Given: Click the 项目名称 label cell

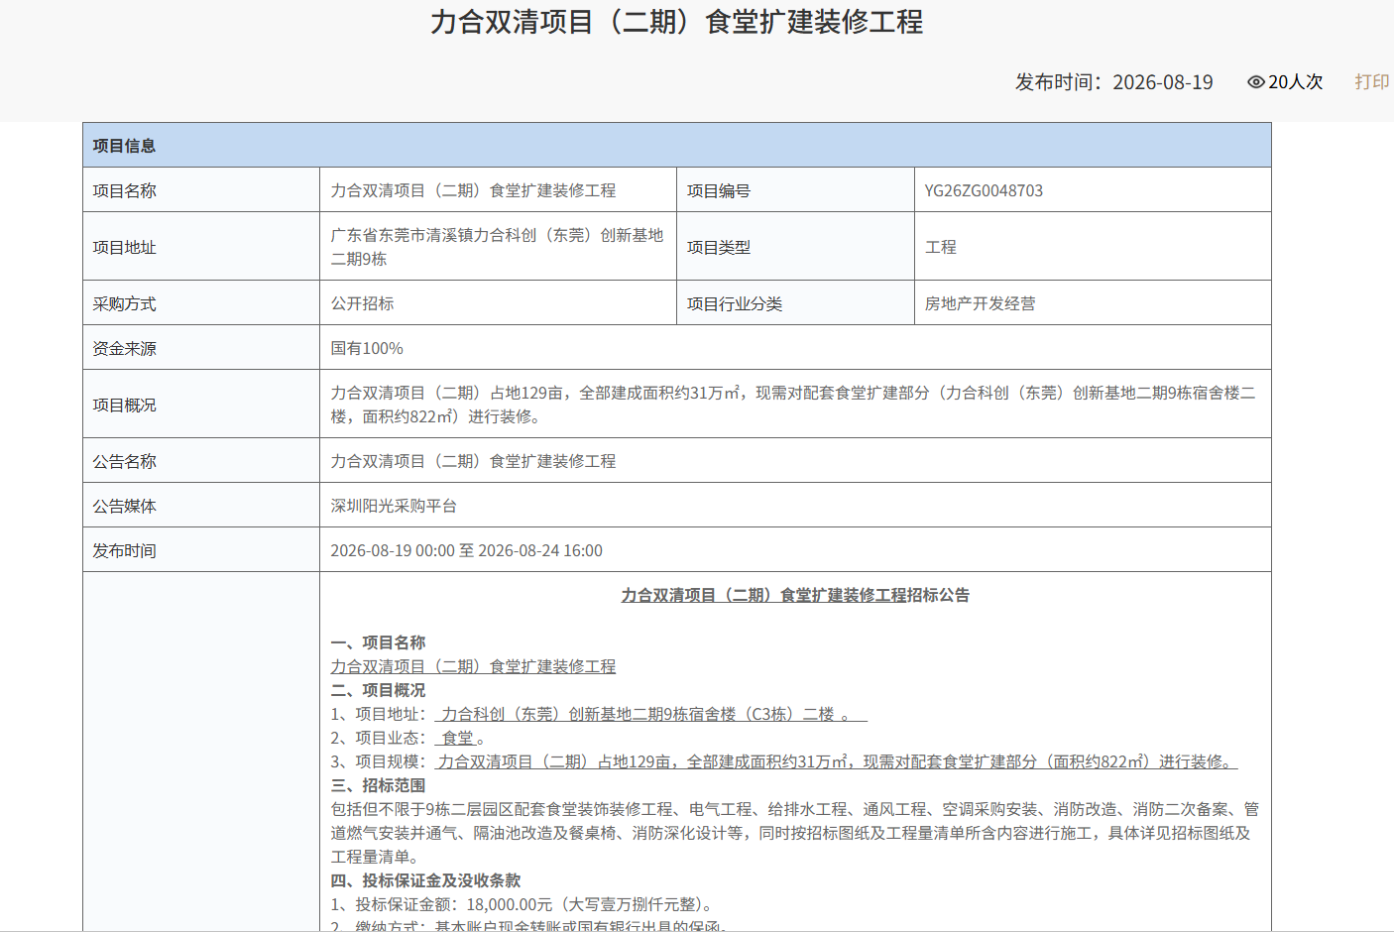Looking at the screenshot, I should [201, 189].
